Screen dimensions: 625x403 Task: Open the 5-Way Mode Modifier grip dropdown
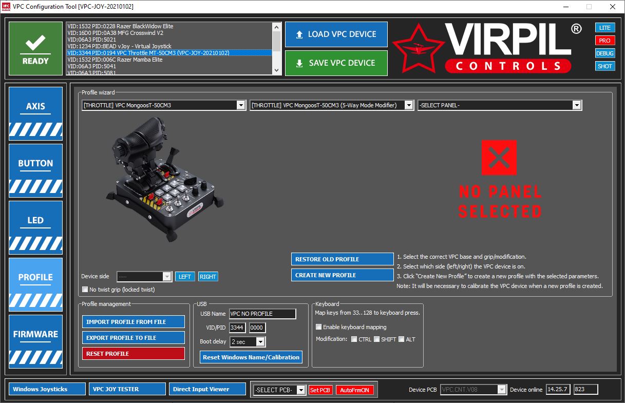[408, 105]
